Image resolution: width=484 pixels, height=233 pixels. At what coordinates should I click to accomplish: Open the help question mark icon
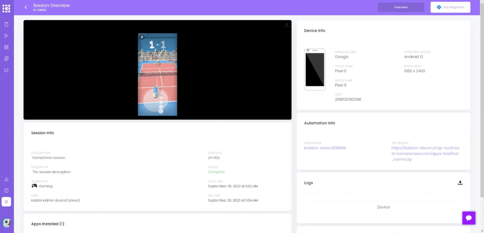6,190
